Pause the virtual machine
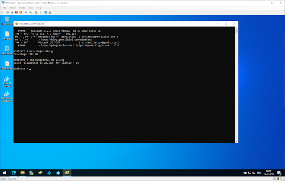The image size is (285, 181). point(26,12)
